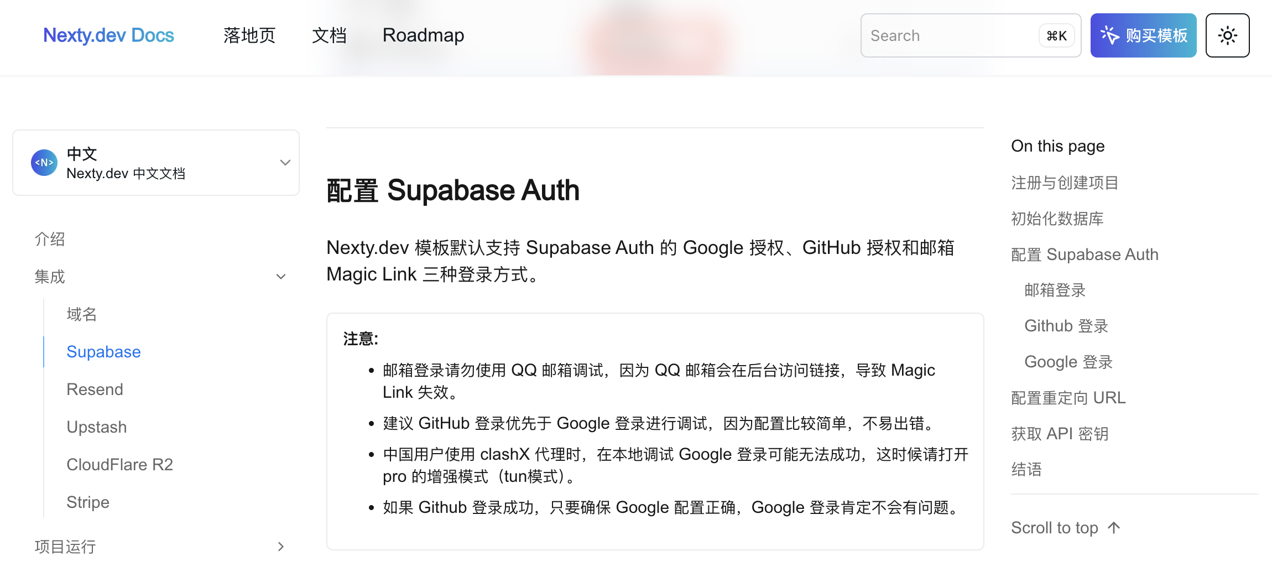Expand the 项目运行 section chevron
1272x582 pixels.
[x=281, y=547]
